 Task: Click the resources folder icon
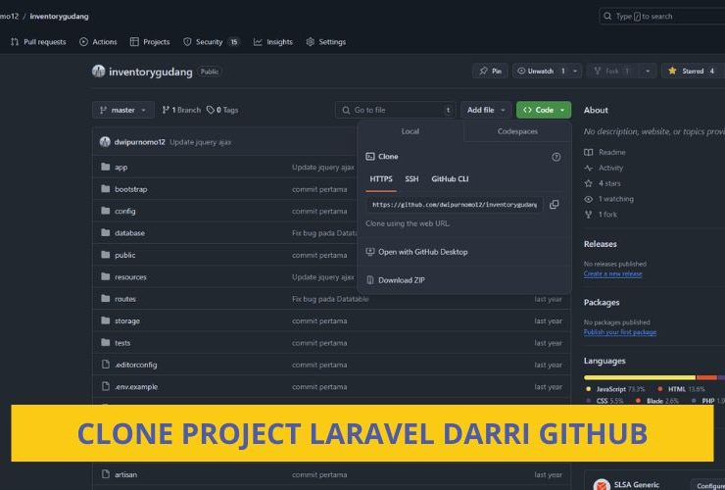(x=106, y=276)
